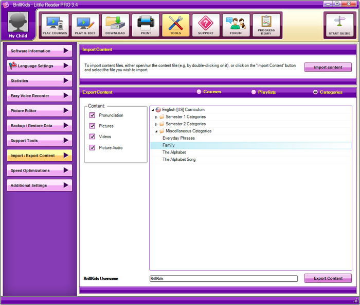Click the arrow on Support Tools
360x305 pixels.
(66, 140)
